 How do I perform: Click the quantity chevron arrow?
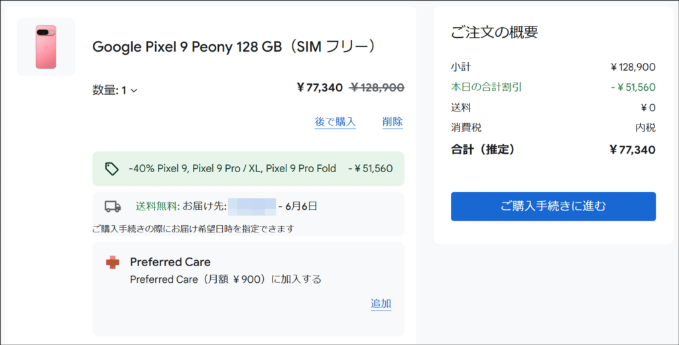pos(134,91)
